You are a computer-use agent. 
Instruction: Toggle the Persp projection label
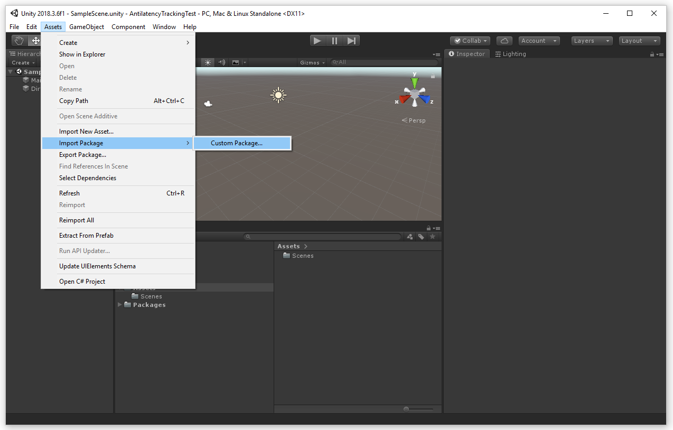point(414,120)
